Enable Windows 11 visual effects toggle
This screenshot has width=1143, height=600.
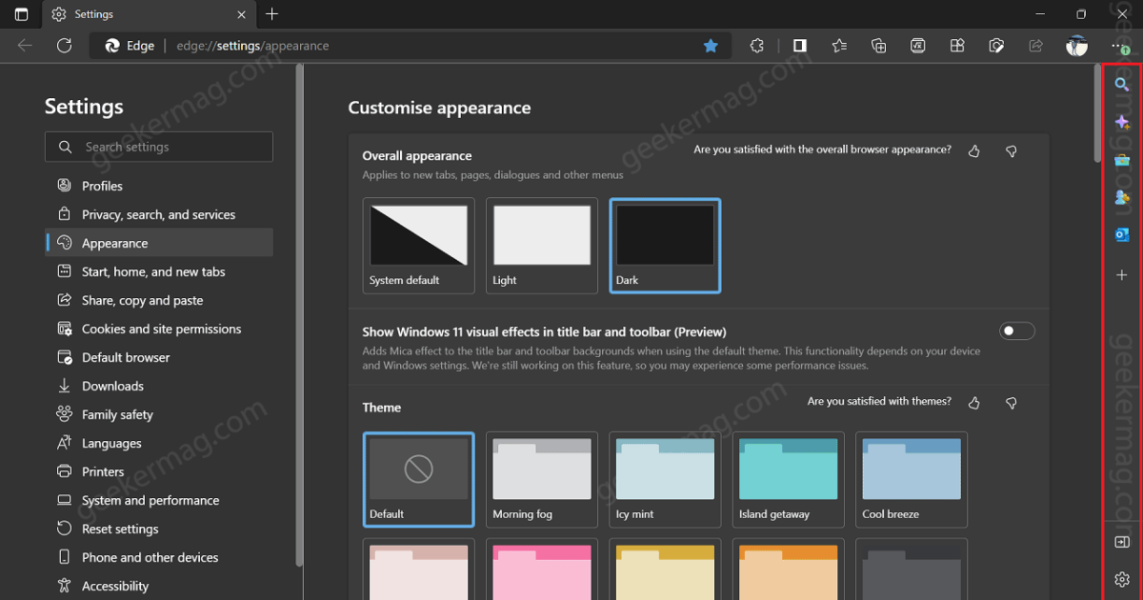pyautogui.click(x=1016, y=330)
